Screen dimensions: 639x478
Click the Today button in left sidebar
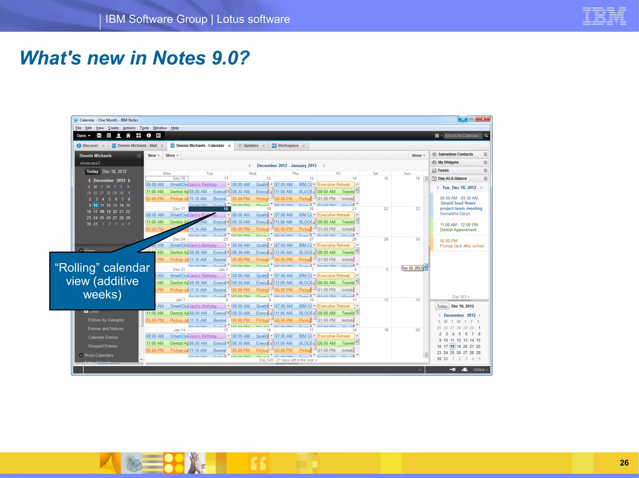coord(93,172)
